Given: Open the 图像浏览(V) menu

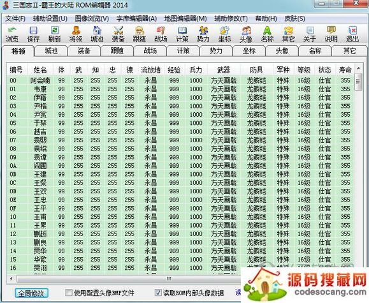Looking at the screenshot, I should click(x=92, y=18).
